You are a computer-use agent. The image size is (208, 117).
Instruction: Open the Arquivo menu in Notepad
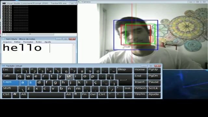tap(7, 42)
